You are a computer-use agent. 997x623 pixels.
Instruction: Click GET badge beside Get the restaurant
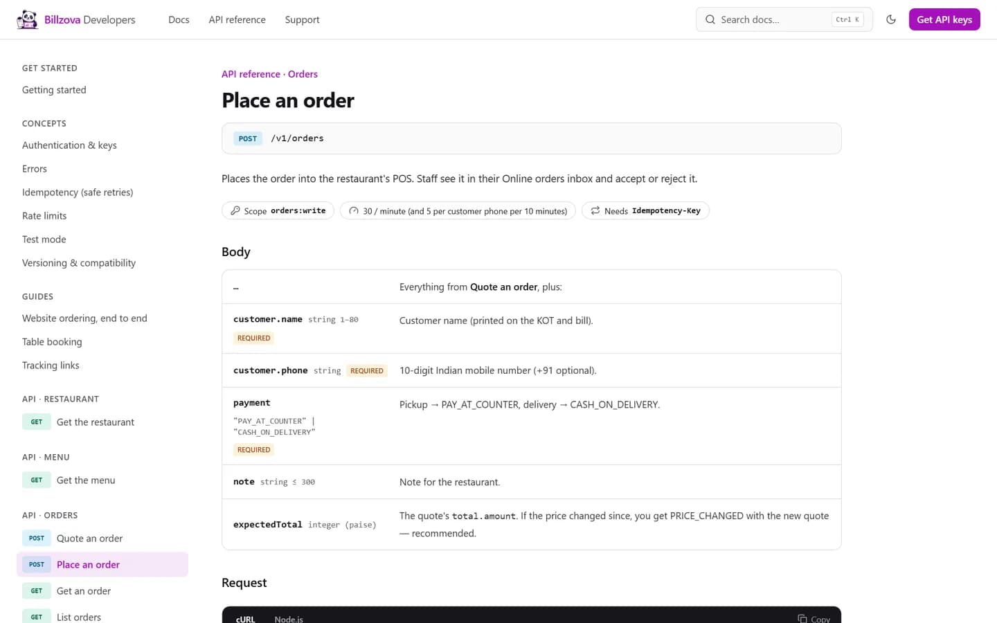tap(37, 422)
